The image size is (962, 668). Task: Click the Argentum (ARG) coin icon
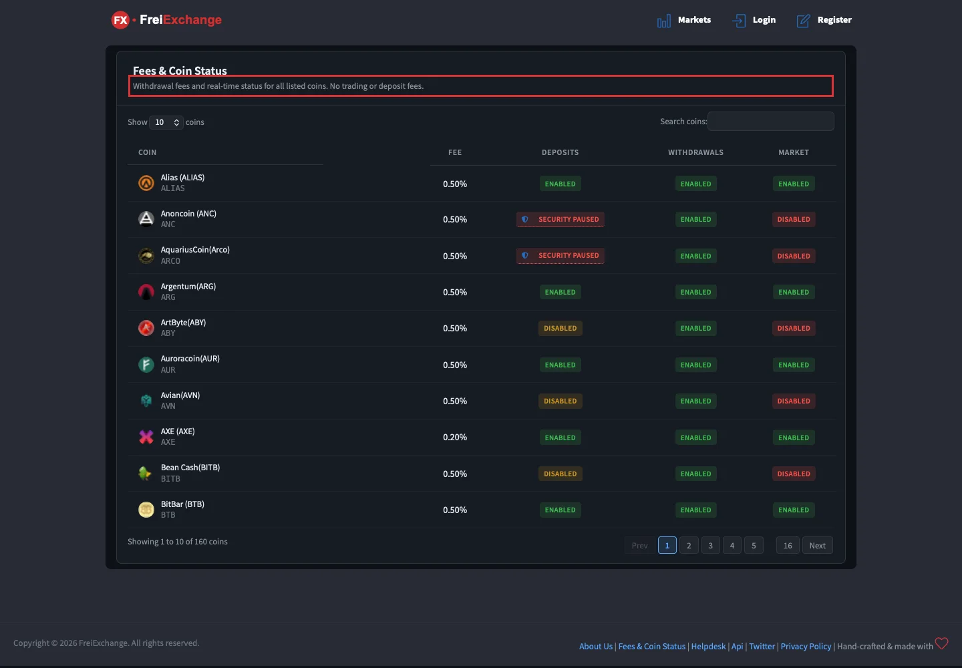pos(146,292)
